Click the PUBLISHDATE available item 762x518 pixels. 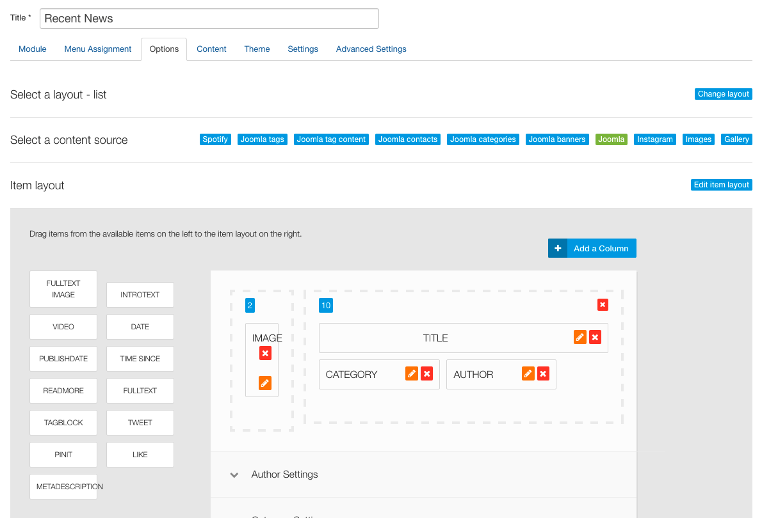pyautogui.click(x=63, y=359)
